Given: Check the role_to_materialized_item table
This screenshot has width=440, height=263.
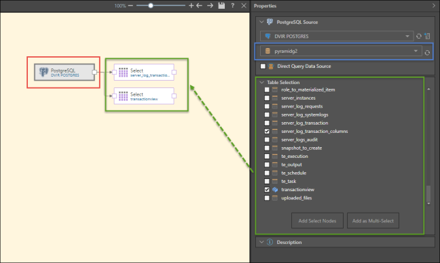Looking at the screenshot, I should [x=267, y=89].
